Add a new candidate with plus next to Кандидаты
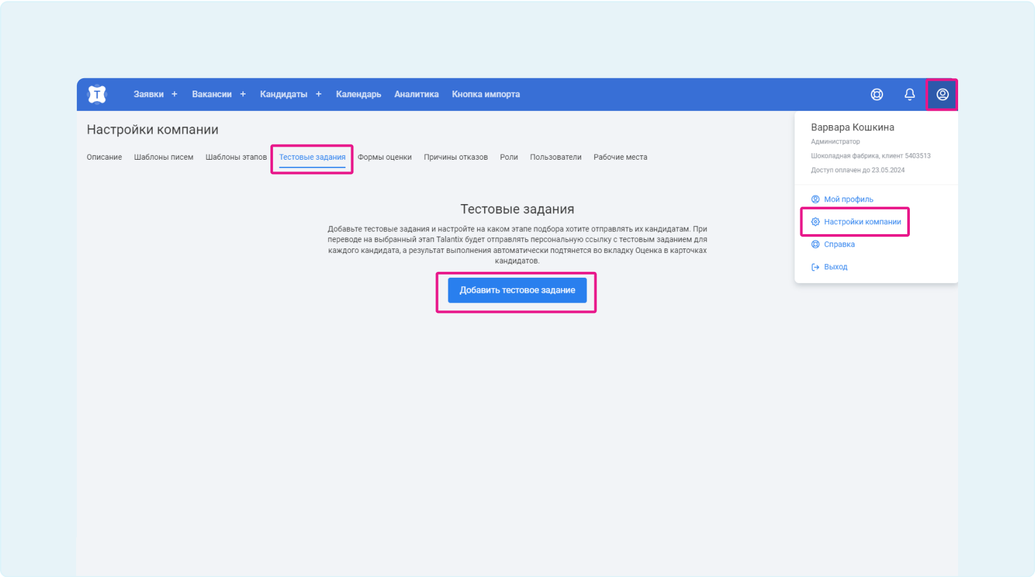The height and width of the screenshot is (577, 1035). coord(319,95)
